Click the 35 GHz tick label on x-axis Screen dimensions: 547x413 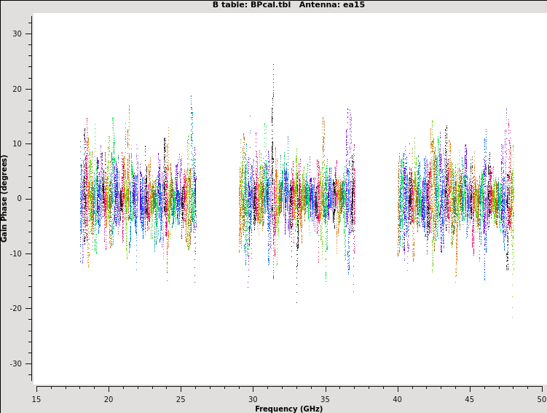click(x=325, y=398)
